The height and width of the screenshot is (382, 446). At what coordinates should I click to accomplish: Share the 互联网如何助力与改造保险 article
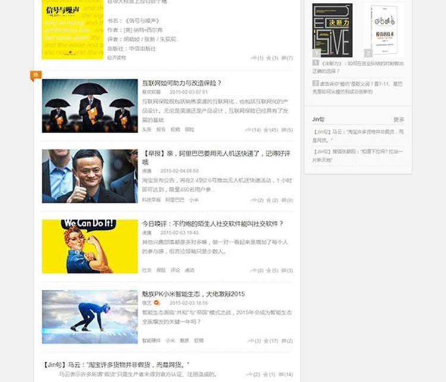(253, 130)
